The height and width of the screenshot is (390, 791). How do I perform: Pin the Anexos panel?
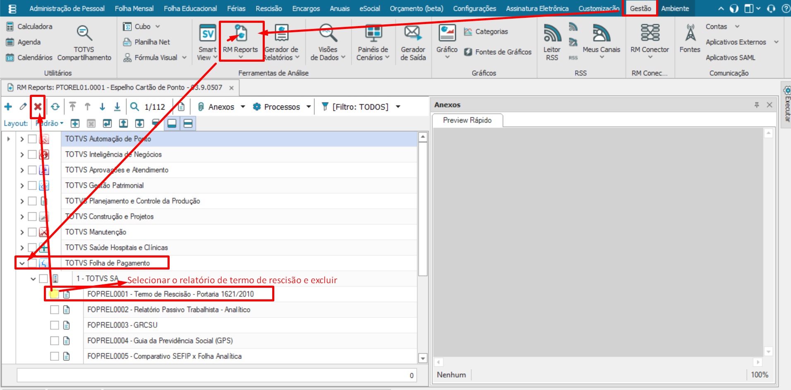757,105
